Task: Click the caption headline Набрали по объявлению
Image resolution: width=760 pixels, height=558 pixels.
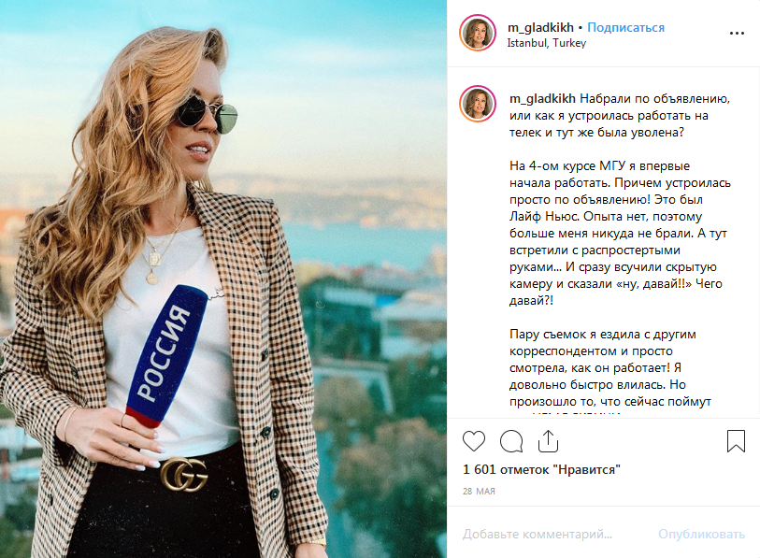Action: pyautogui.click(x=654, y=99)
